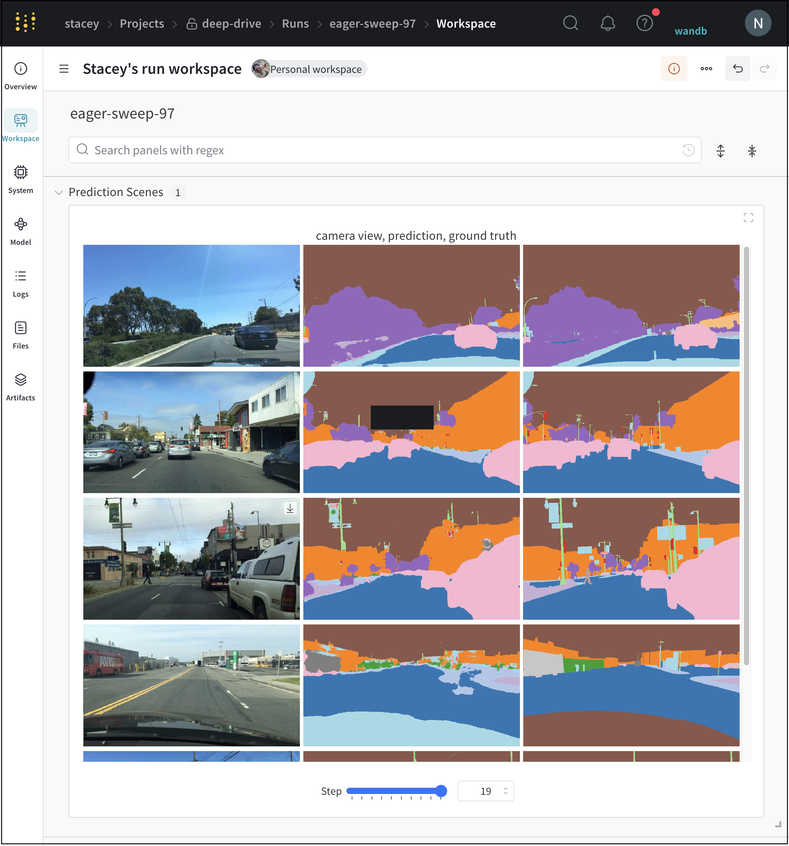Open the hamburger menu beside workspace title
789x846 pixels.
[x=64, y=69]
